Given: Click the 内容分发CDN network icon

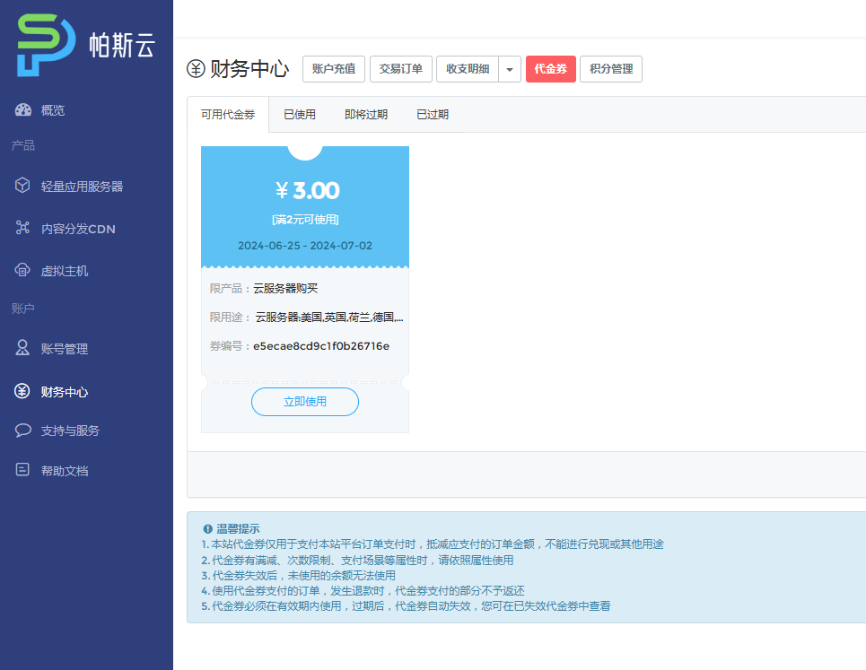Looking at the screenshot, I should tap(23, 228).
